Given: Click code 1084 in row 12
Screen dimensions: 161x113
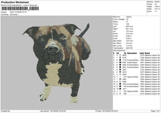Looking at the screenshot, I should [x=142, y=82].
